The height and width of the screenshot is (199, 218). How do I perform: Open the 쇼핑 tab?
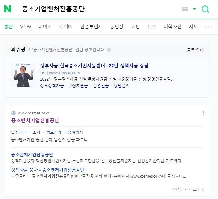[x=135, y=27]
